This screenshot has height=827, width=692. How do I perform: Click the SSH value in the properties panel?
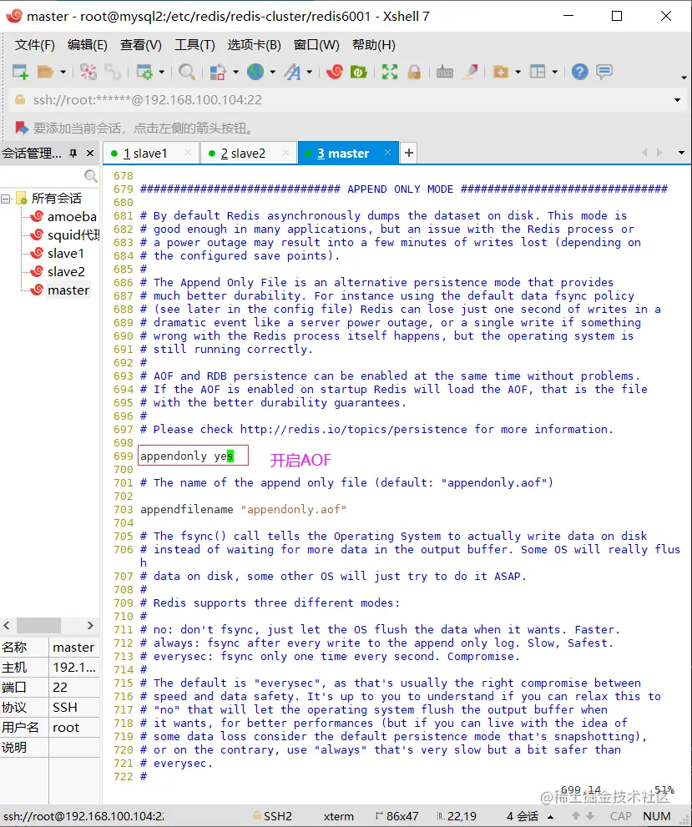point(65,708)
